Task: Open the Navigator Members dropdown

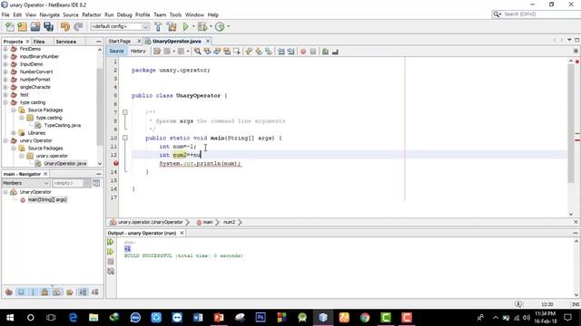Action: point(25,183)
